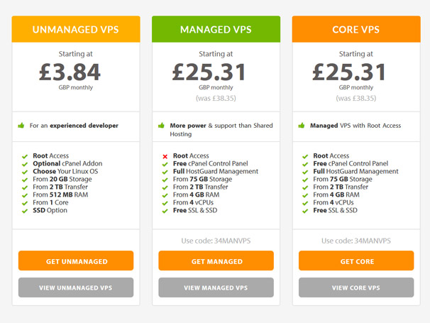Image resolution: width=430 pixels, height=323 pixels.
Task: Click the red X next to Root Access
Action: click(165, 156)
